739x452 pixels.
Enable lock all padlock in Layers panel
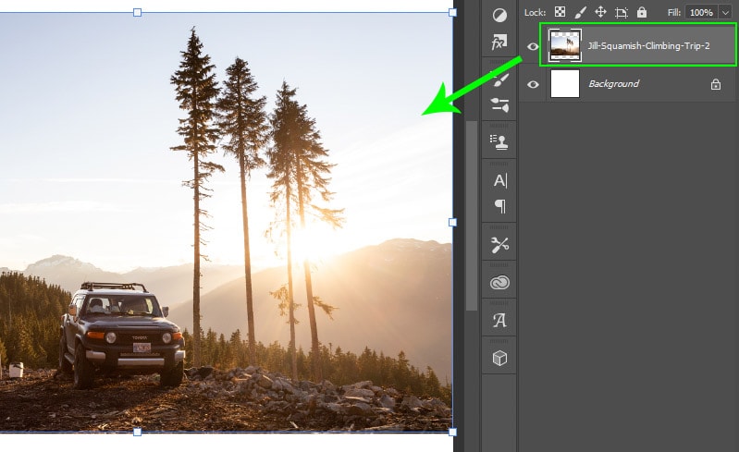640,12
